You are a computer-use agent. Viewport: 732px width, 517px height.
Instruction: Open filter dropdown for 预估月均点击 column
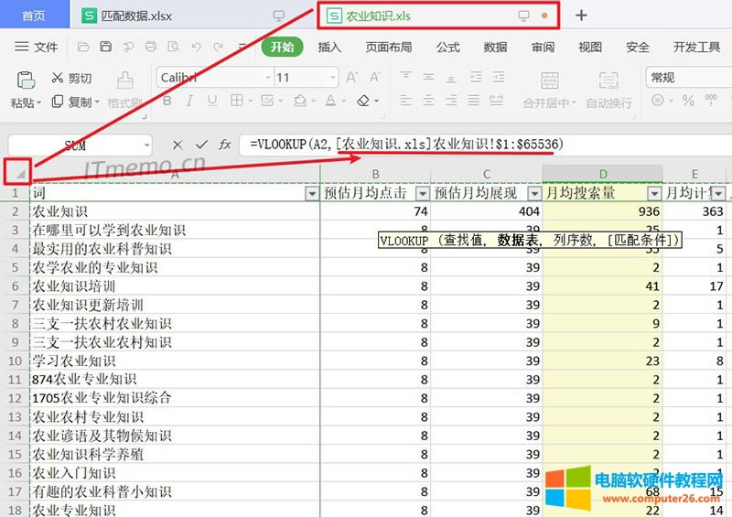coord(422,193)
